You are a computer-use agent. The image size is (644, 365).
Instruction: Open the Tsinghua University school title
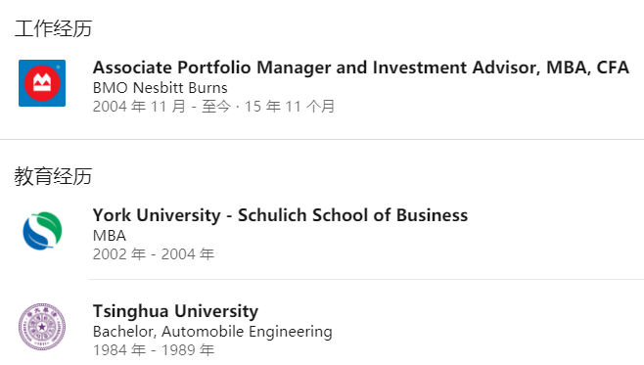point(175,311)
